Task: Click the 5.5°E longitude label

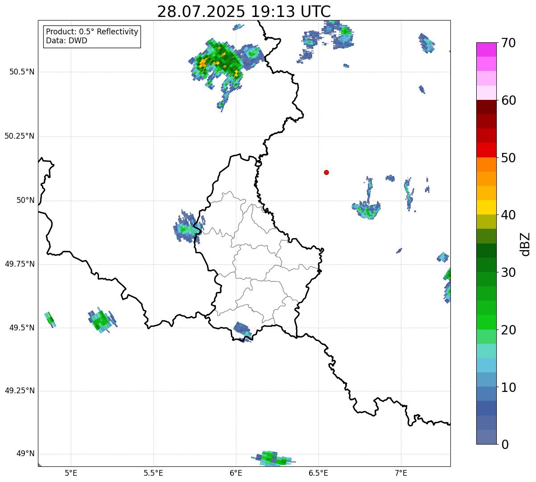Action: (x=153, y=473)
